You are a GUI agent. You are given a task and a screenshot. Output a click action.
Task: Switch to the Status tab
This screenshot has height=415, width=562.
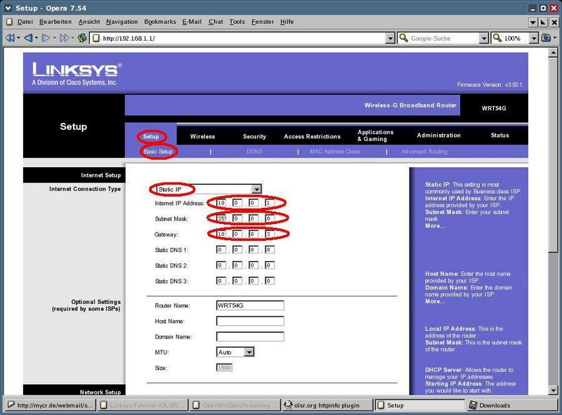[x=500, y=136]
